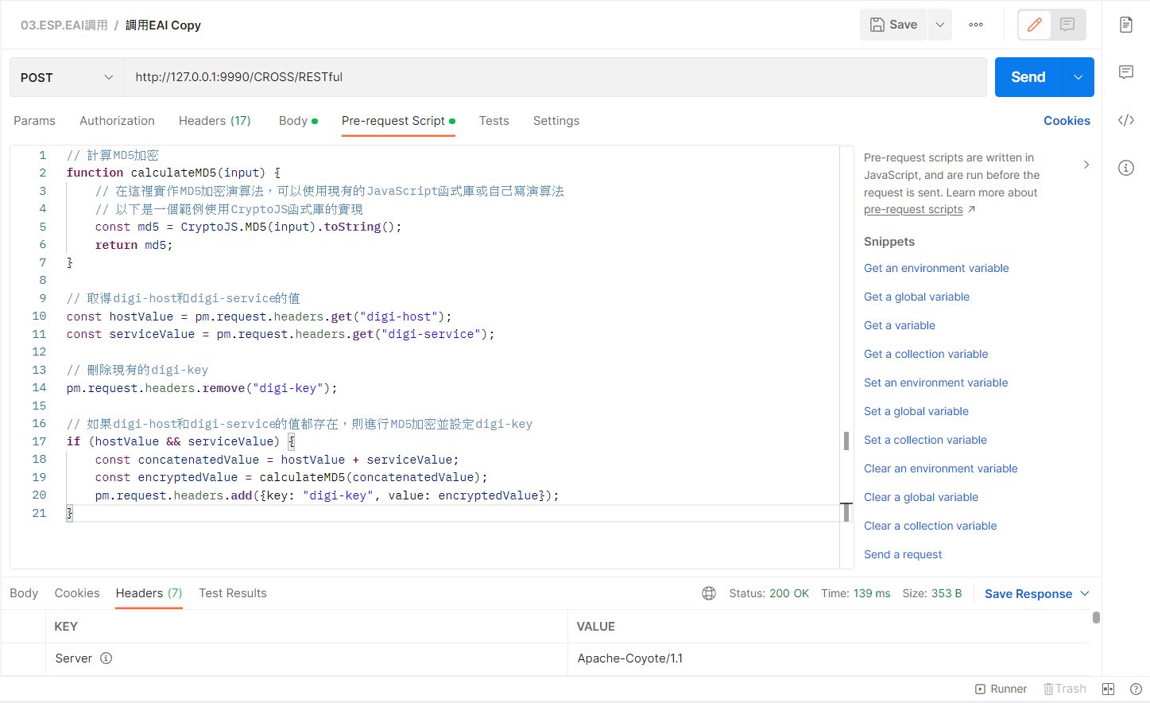Viewport: 1150px width, 703px height.
Task: Open the pre-request scripts documentation link
Action: (x=913, y=209)
